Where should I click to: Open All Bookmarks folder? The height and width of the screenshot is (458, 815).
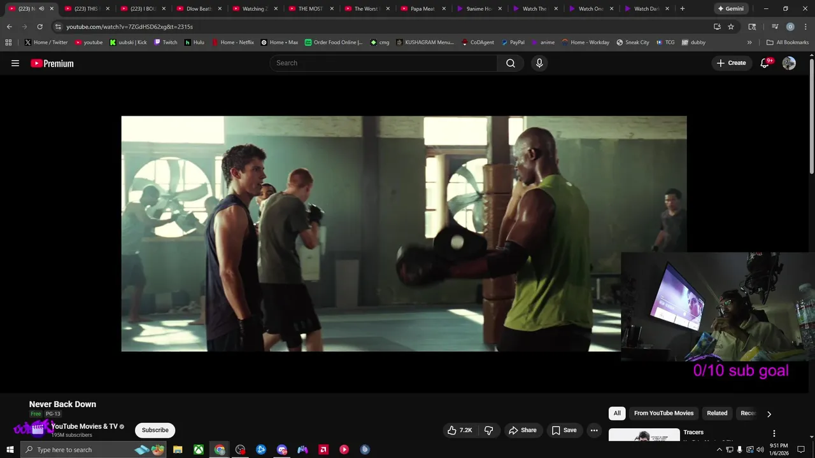[x=788, y=42]
